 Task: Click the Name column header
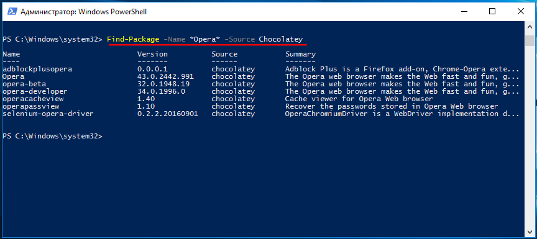click(11, 54)
